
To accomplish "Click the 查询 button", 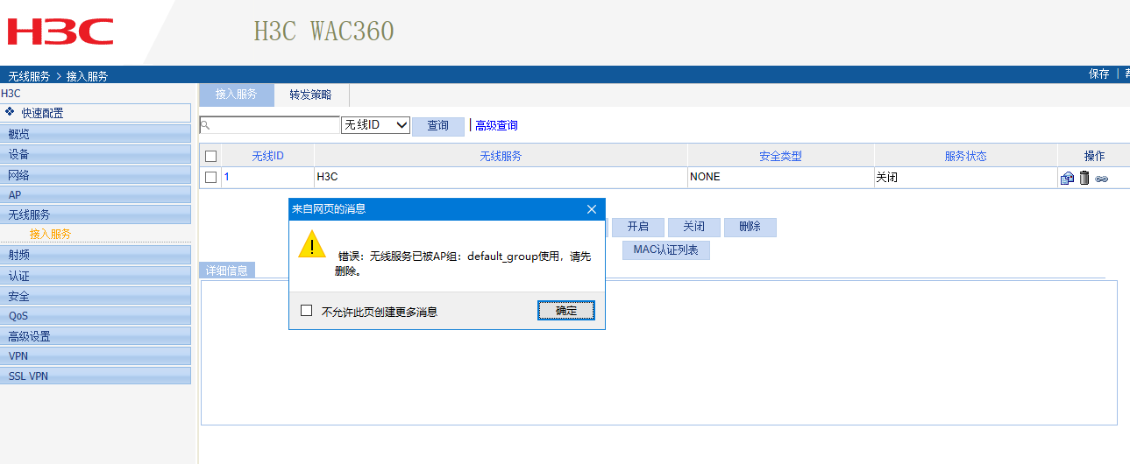I will click(x=438, y=126).
